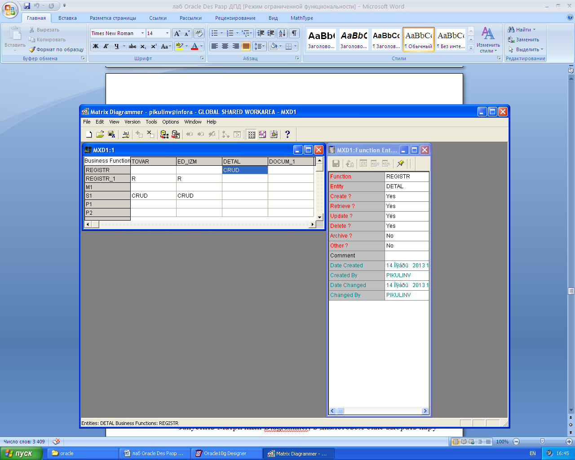
Task: Open the line spacing dropdown
Action: (260, 46)
